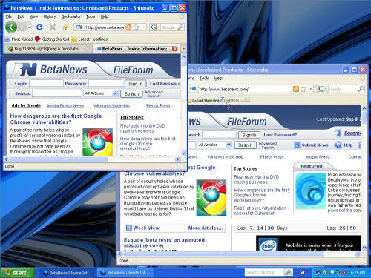Click Most Visited bookmark toolbar item
This screenshot has height=278, width=371.
(x=19, y=39)
